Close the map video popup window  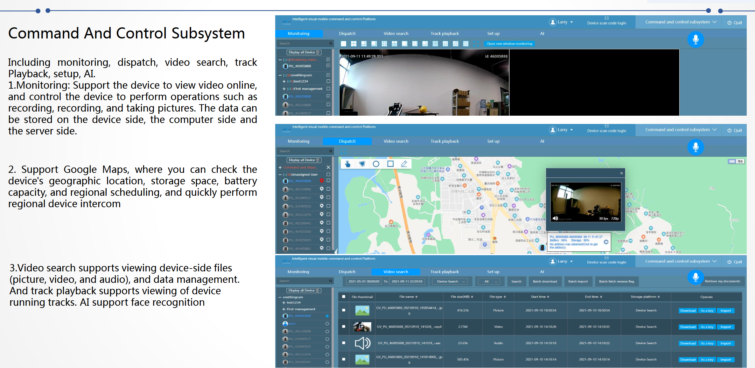point(621,173)
